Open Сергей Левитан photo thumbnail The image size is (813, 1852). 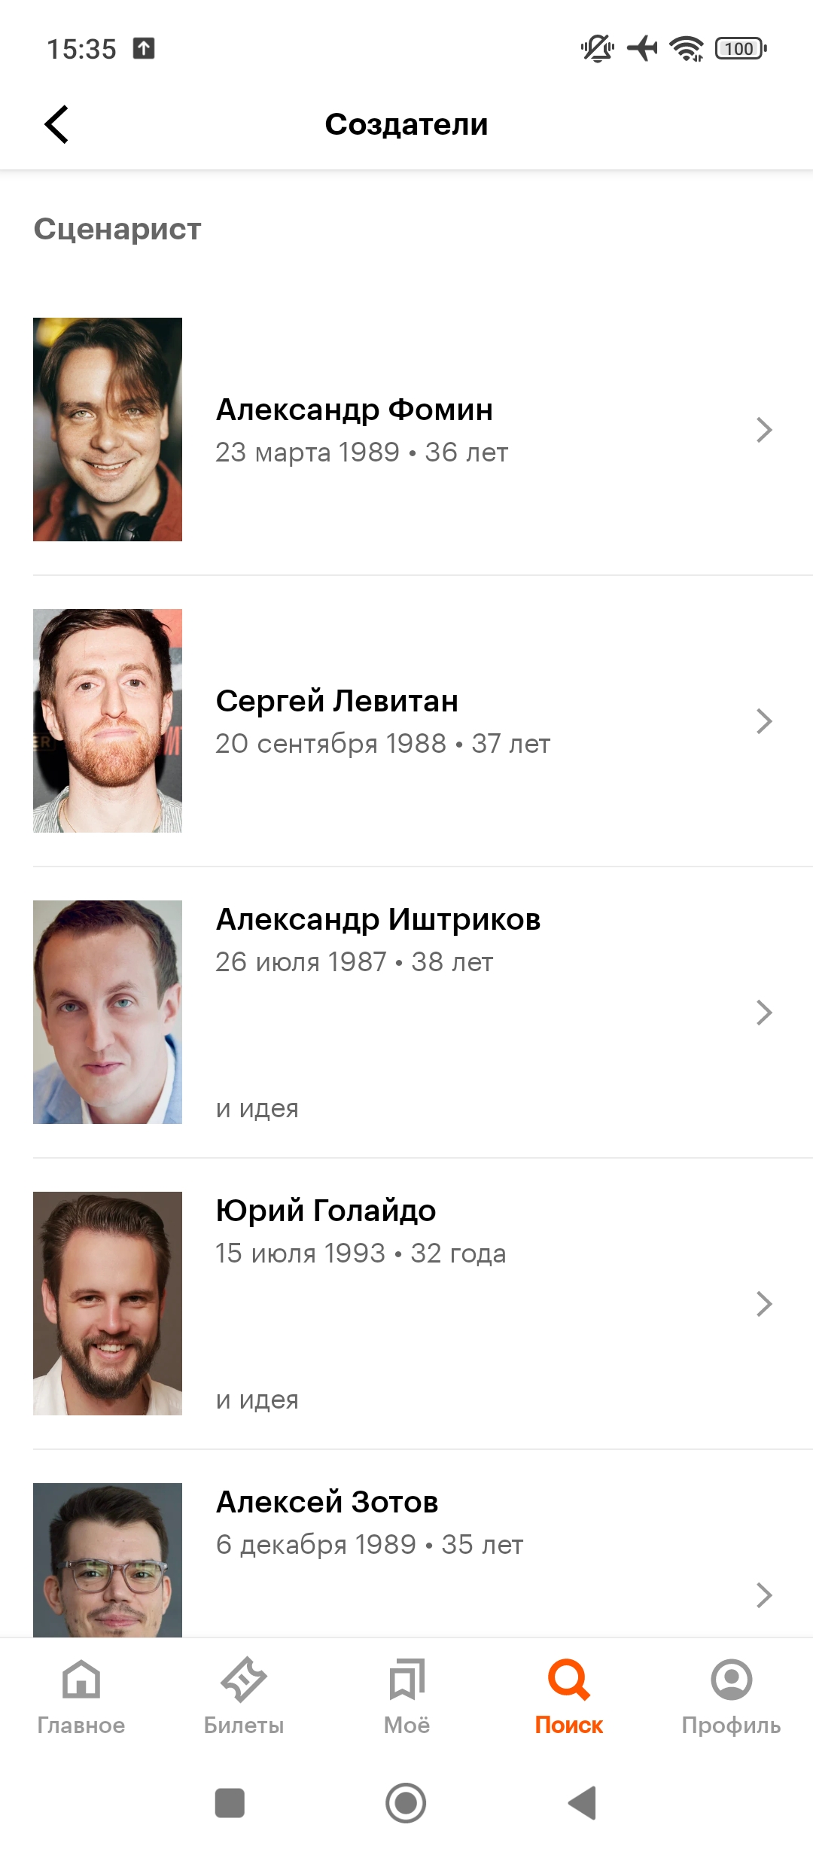(x=108, y=720)
